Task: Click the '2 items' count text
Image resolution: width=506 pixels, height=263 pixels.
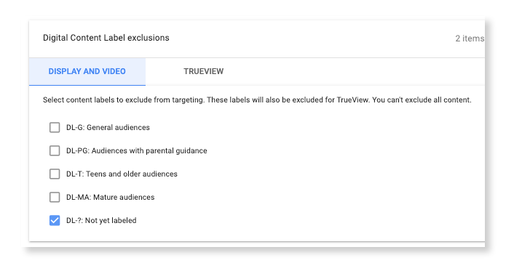Action: click(x=470, y=39)
